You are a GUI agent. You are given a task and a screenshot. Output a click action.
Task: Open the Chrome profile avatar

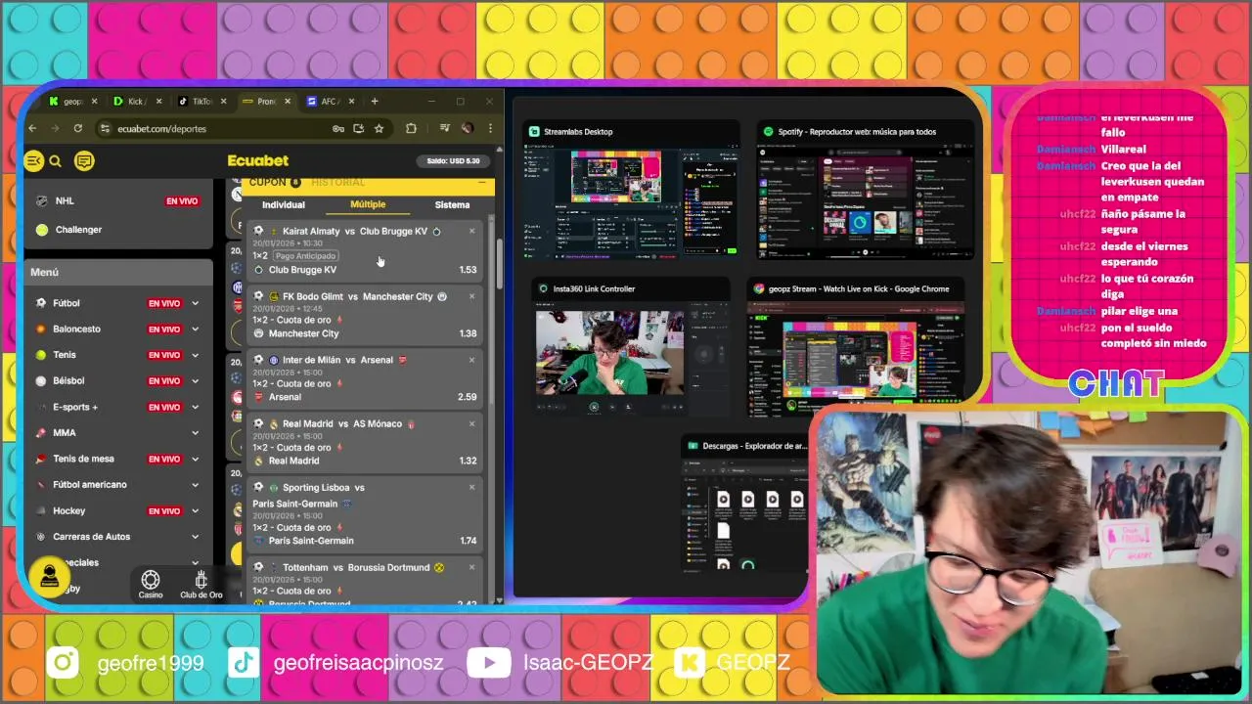pos(468,128)
